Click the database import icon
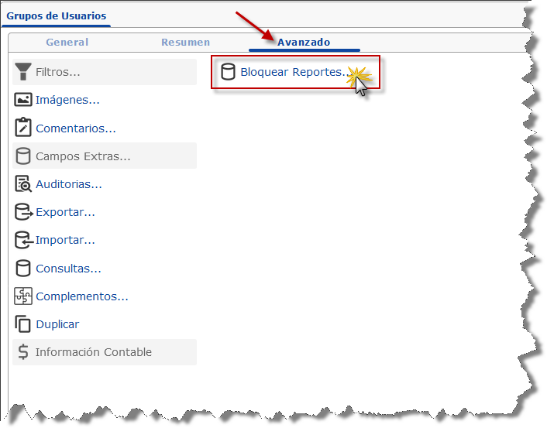 [x=24, y=240]
